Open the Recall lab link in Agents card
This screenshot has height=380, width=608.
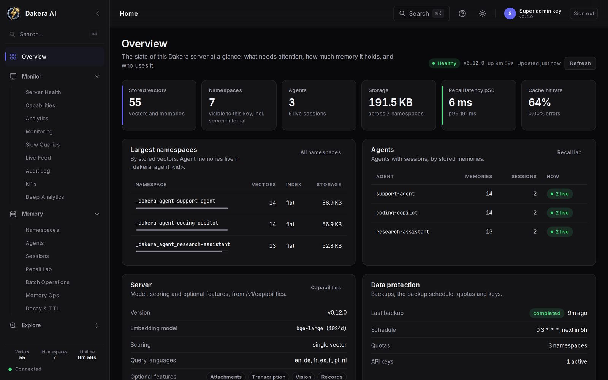569,152
